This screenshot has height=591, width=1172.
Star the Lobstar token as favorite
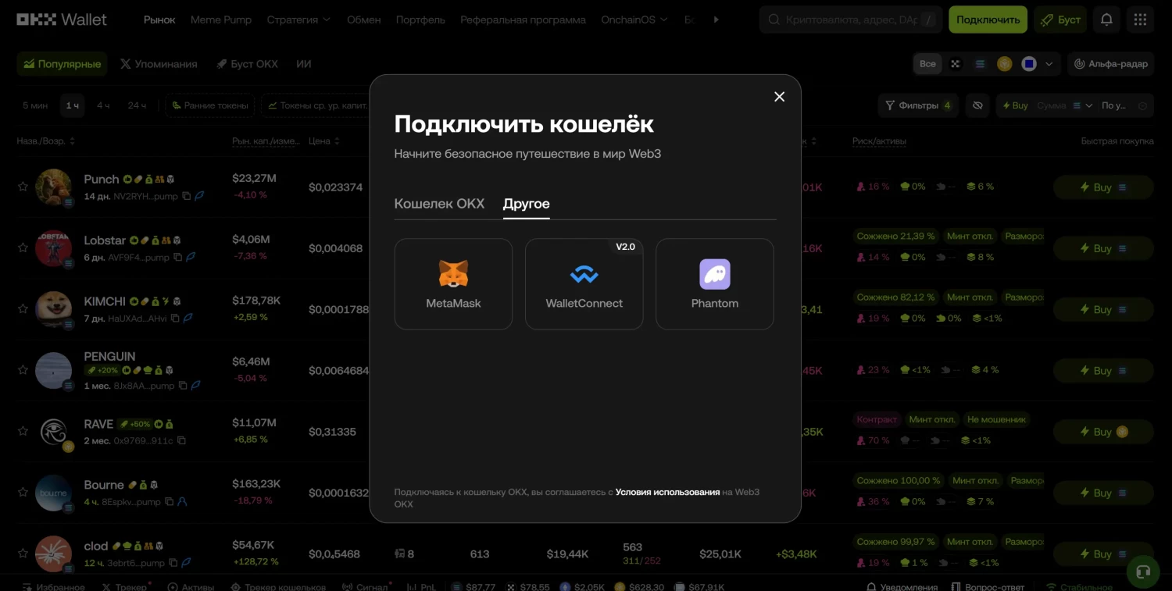pyautogui.click(x=23, y=247)
